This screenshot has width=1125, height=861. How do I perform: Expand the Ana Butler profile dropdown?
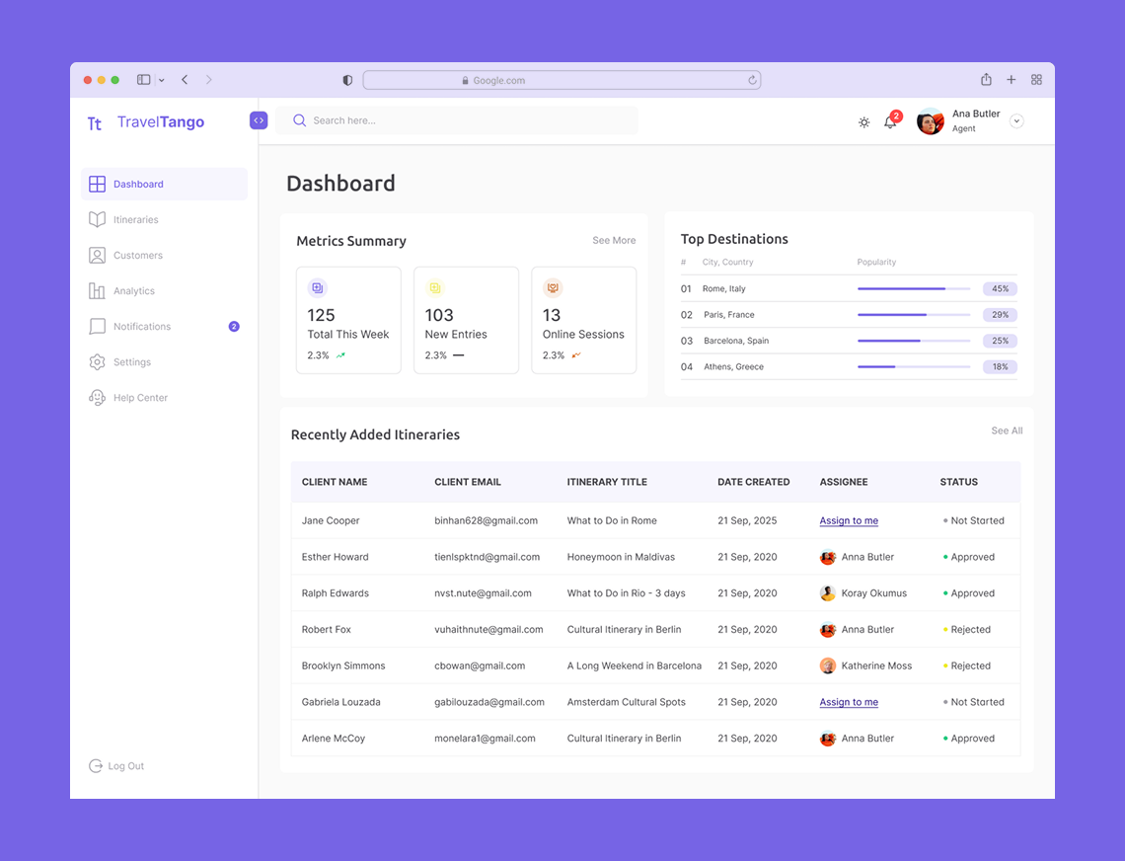tap(1016, 119)
